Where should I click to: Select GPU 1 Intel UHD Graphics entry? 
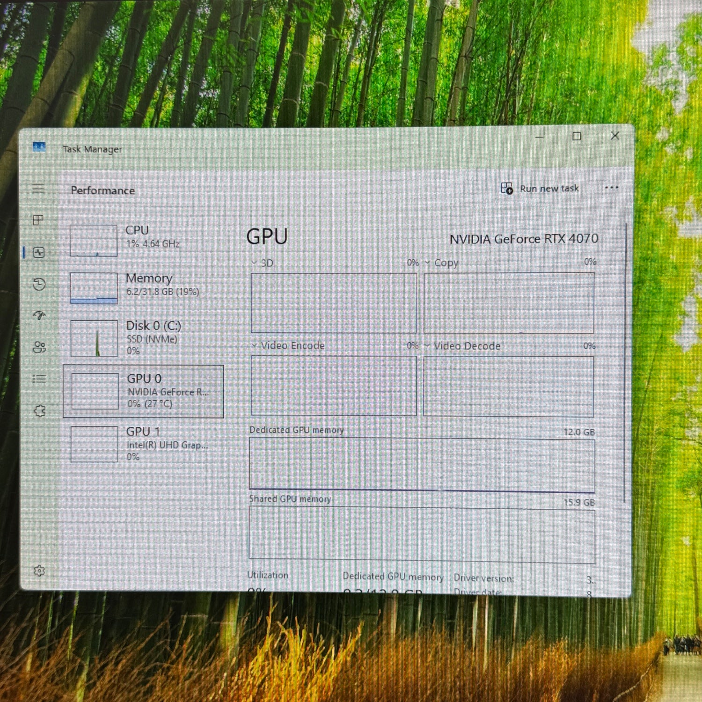coord(144,444)
